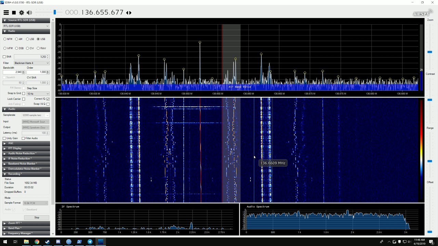438x246 pixels.
Task: Mute audio using the speaker icon
Action: [x=29, y=13]
